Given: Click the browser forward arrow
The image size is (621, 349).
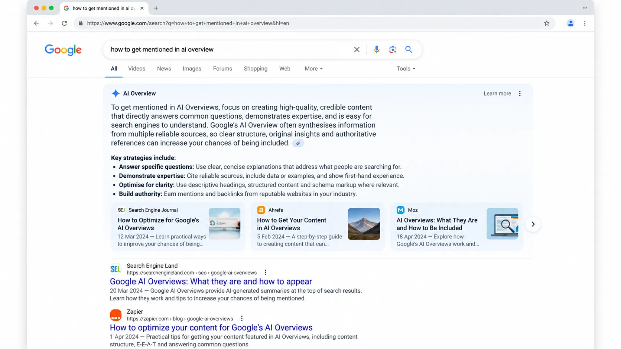Looking at the screenshot, I should pyautogui.click(x=50, y=23).
